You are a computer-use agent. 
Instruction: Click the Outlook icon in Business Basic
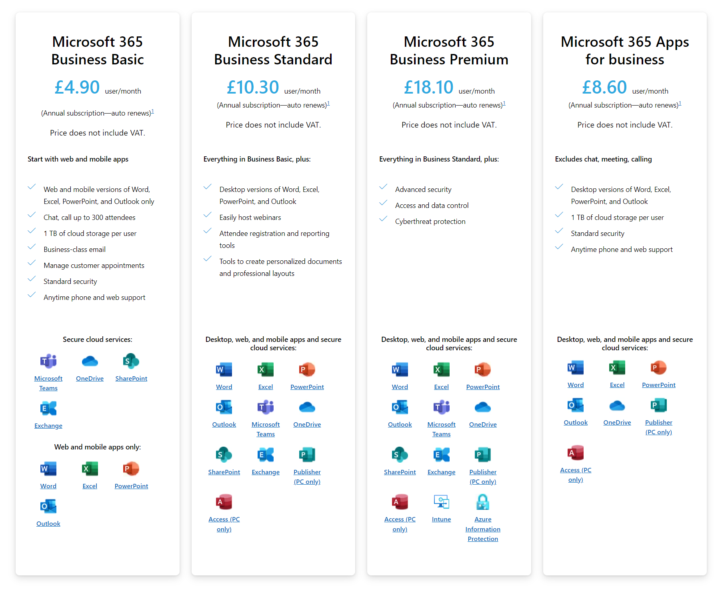click(x=48, y=507)
